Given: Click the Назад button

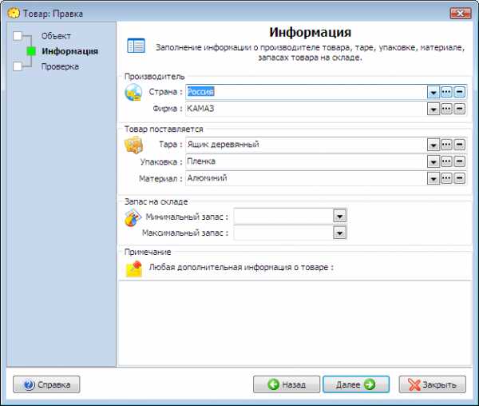Looking at the screenshot, I should tap(286, 384).
